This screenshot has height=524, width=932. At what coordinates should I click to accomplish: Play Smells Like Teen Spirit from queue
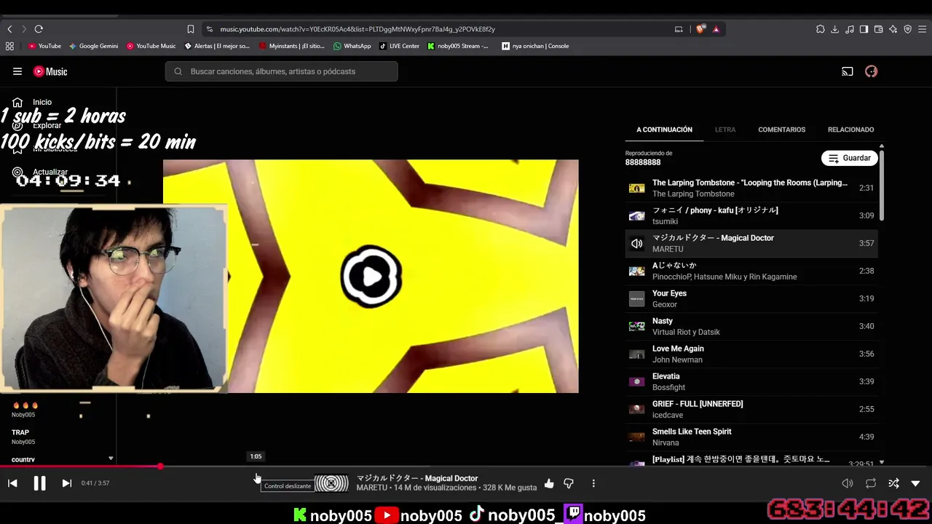[x=751, y=437]
